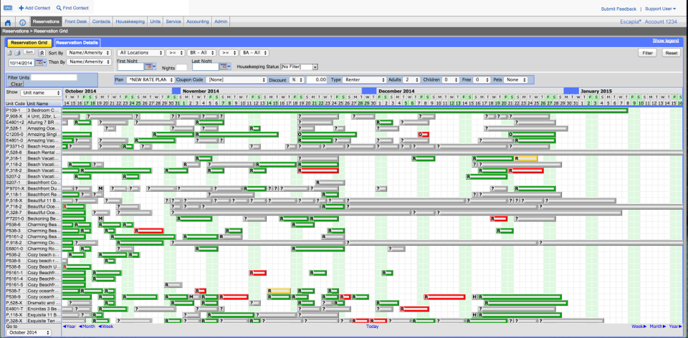Click the Add Contact link text

[x=37, y=8]
